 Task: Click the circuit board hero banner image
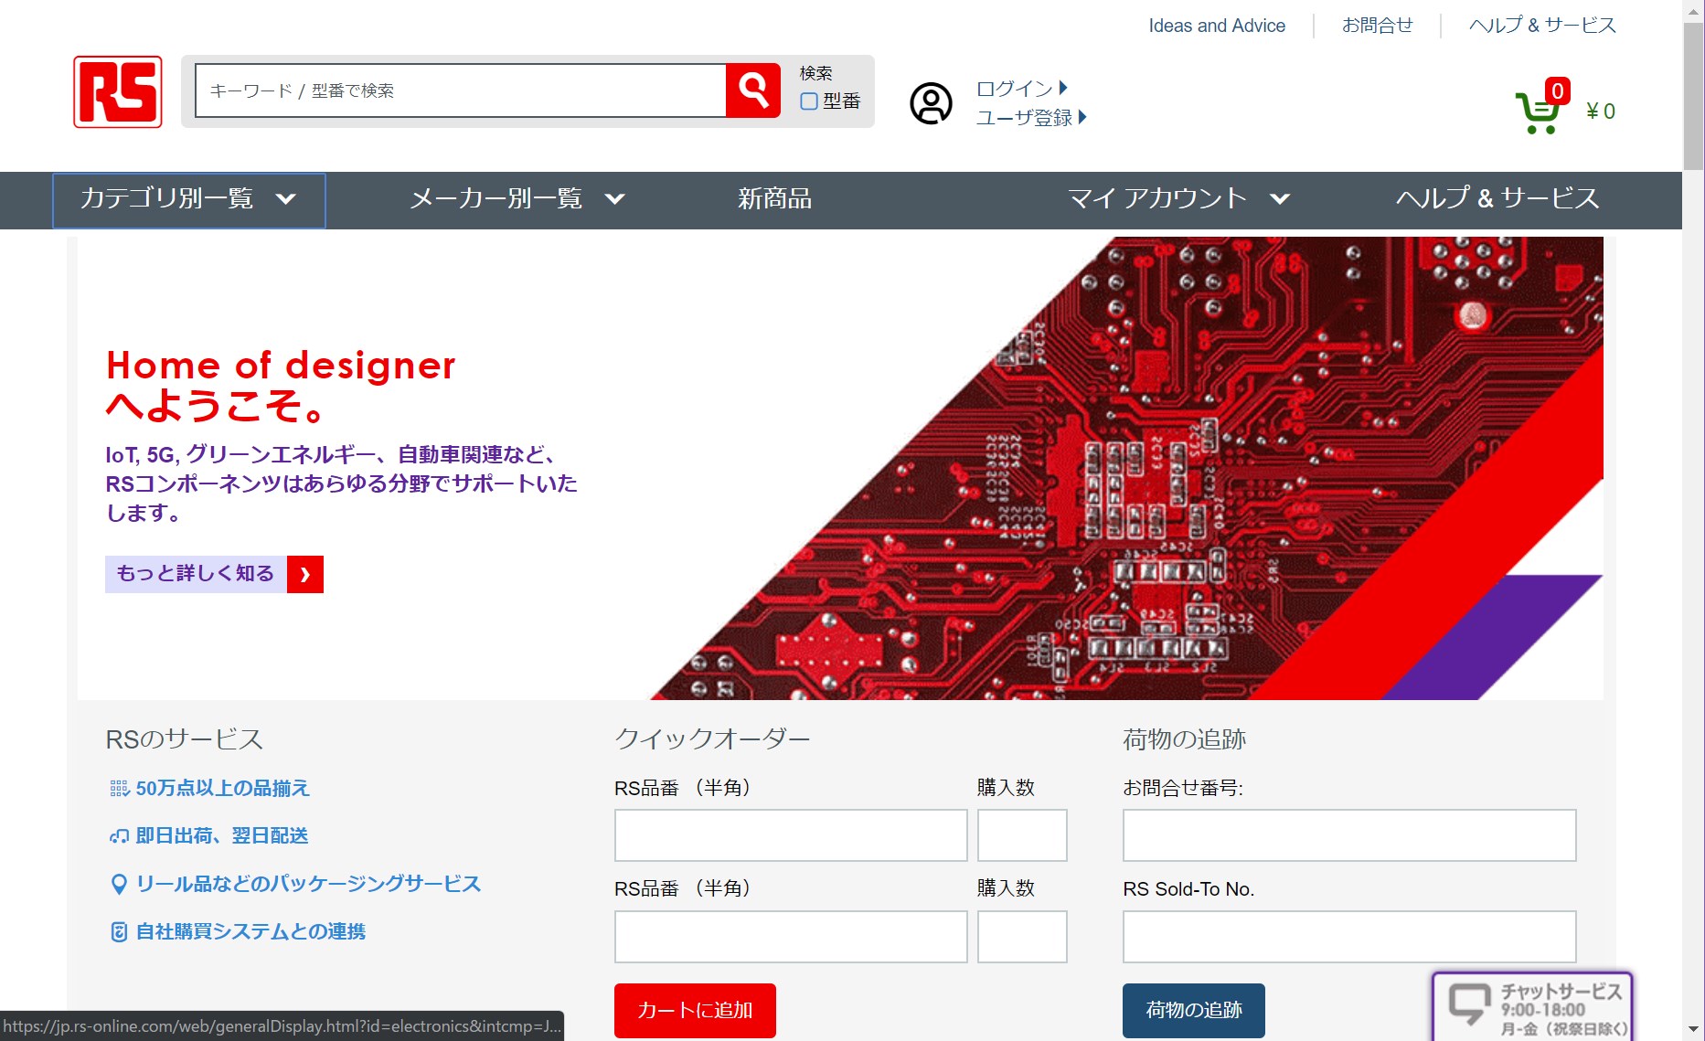point(1126,468)
